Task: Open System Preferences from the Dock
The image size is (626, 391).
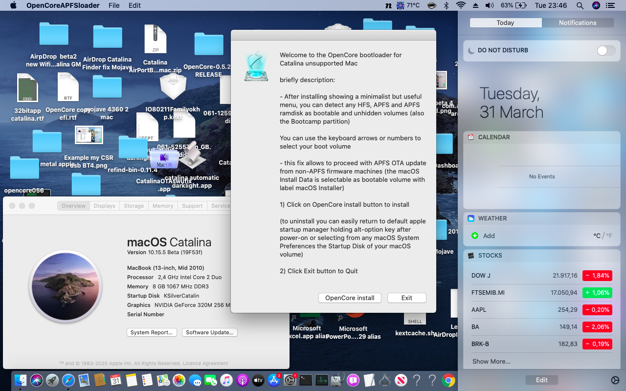Action: [290, 380]
